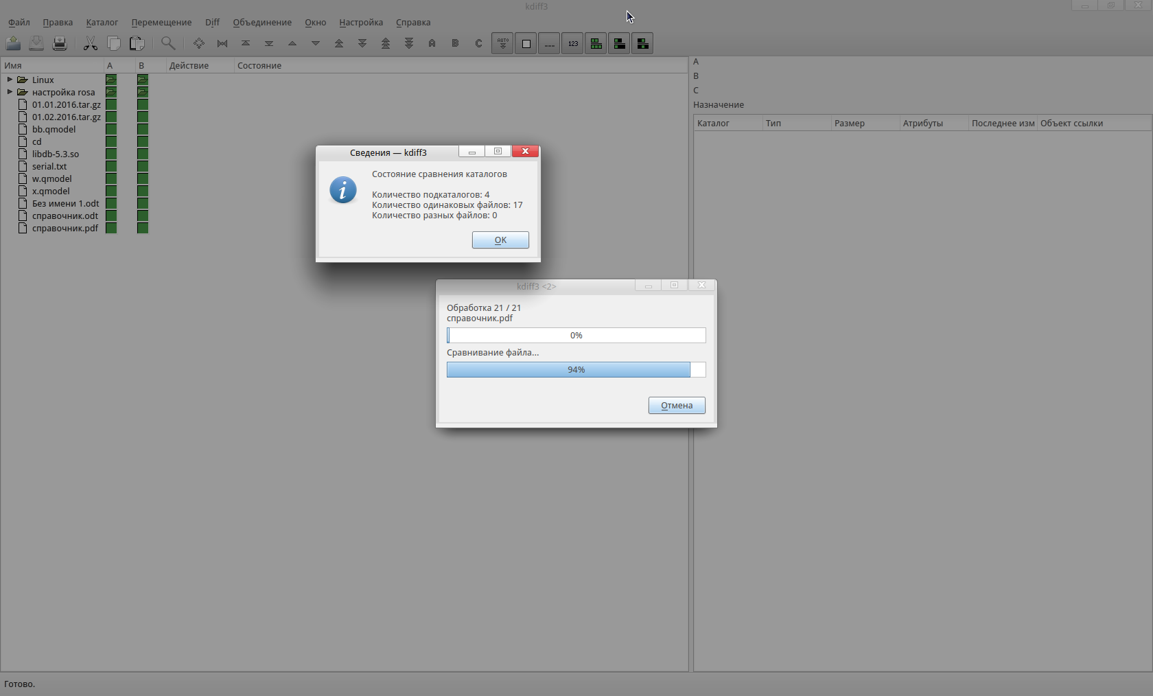Sort by Имя column header

(x=52, y=66)
